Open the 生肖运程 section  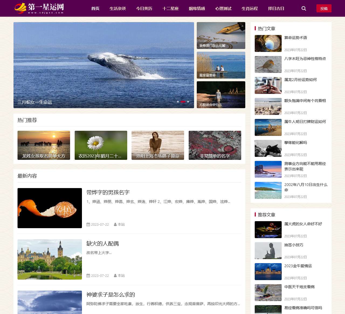click(250, 8)
